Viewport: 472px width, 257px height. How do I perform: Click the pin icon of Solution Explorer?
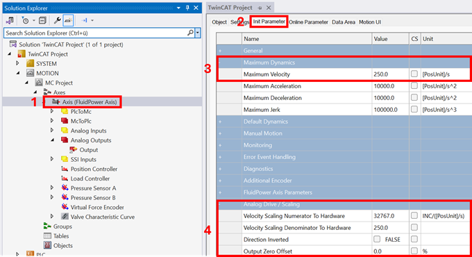pyautogui.click(x=187, y=8)
